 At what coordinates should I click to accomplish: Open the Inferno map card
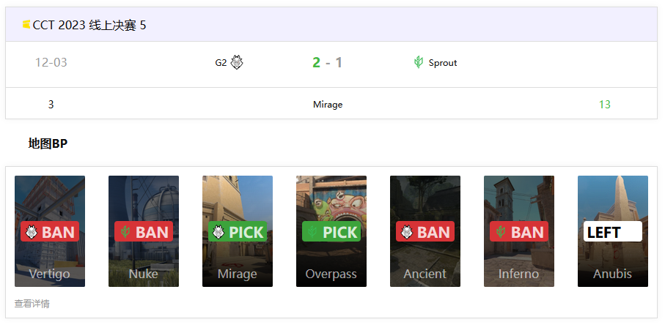pos(519,231)
